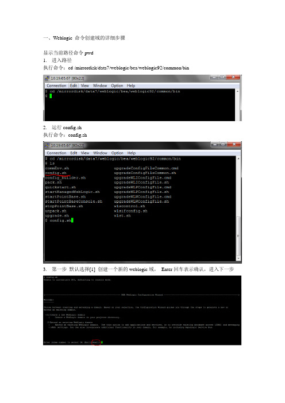Click the red-underlined config.sh entry in the listing

56,173
